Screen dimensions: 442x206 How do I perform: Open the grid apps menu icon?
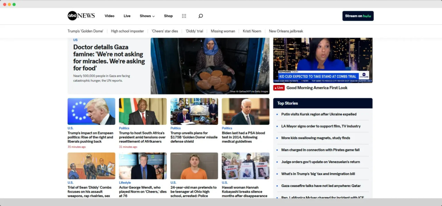(x=184, y=16)
